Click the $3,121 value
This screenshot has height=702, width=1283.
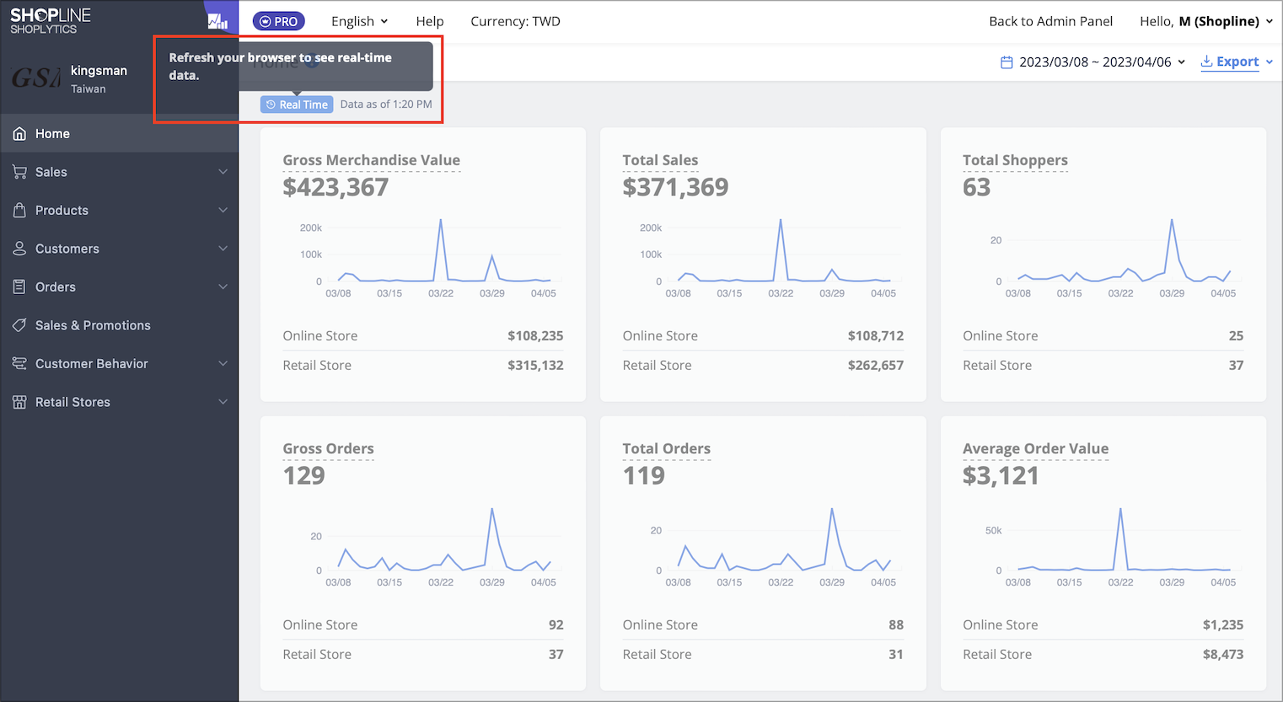click(1001, 475)
